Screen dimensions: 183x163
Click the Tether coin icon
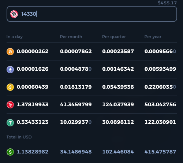(10, 122)
